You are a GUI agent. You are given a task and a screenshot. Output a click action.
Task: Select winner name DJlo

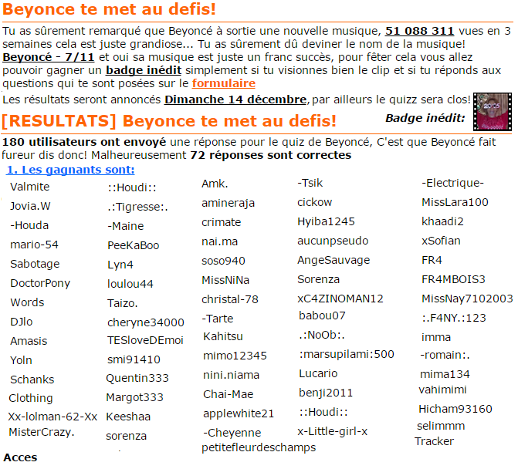[22, 322]
